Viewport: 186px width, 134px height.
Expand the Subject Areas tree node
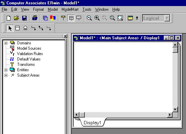tap(6, 75)
